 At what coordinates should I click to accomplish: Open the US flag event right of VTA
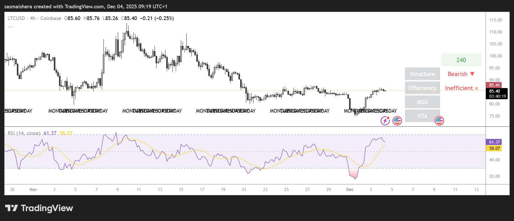[x=439, y=121]
